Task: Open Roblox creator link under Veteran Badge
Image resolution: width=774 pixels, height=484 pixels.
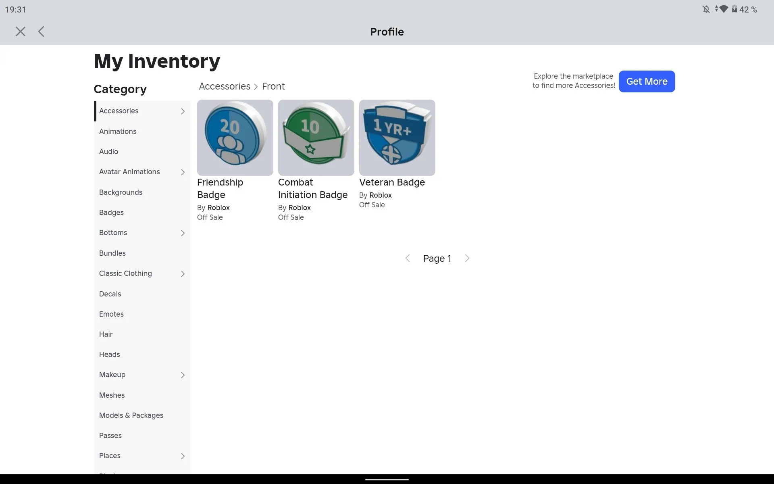Action: [381, 195]
